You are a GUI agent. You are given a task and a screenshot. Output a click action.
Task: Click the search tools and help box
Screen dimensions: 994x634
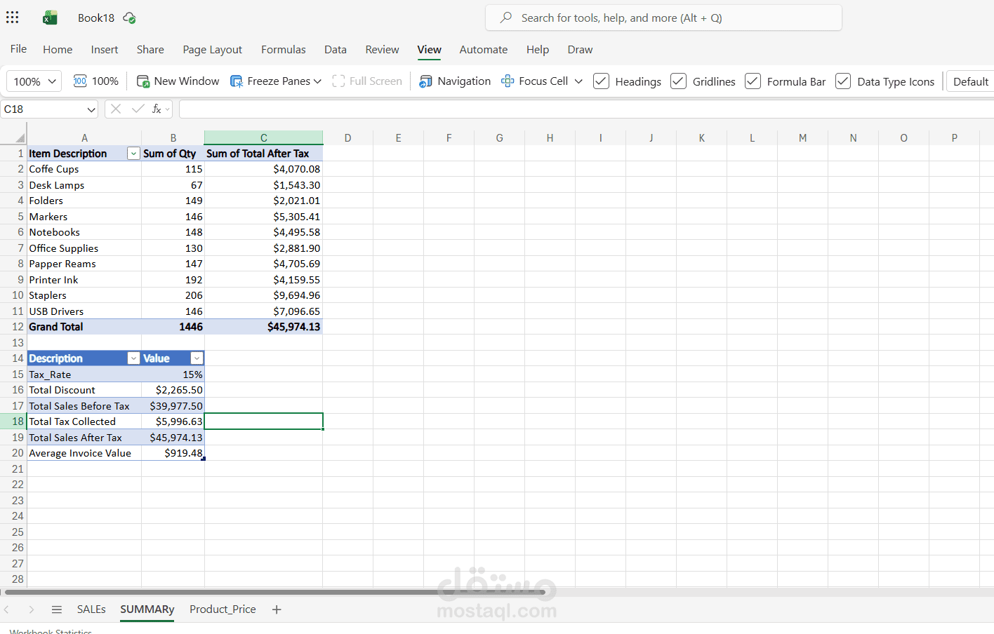663,18
